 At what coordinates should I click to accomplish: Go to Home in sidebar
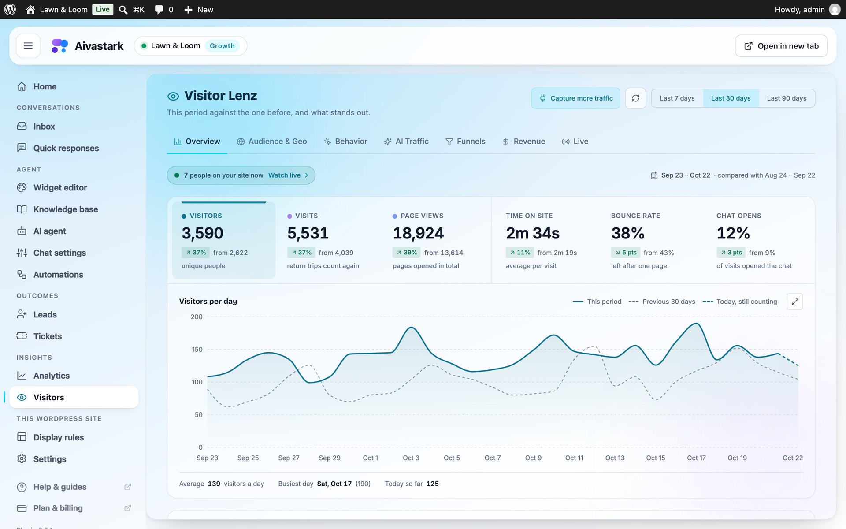[74, 86]
